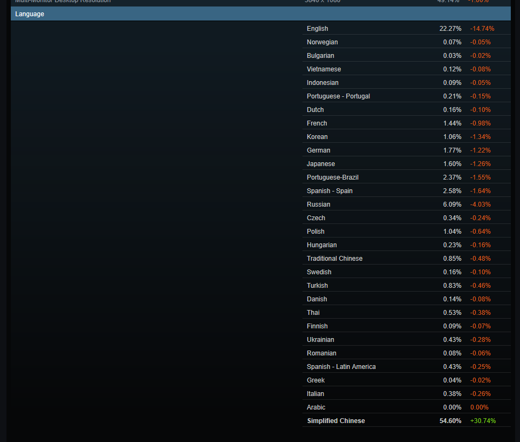Click German share value 1.77%
This screenshot has width=520, height=442.
452,150
